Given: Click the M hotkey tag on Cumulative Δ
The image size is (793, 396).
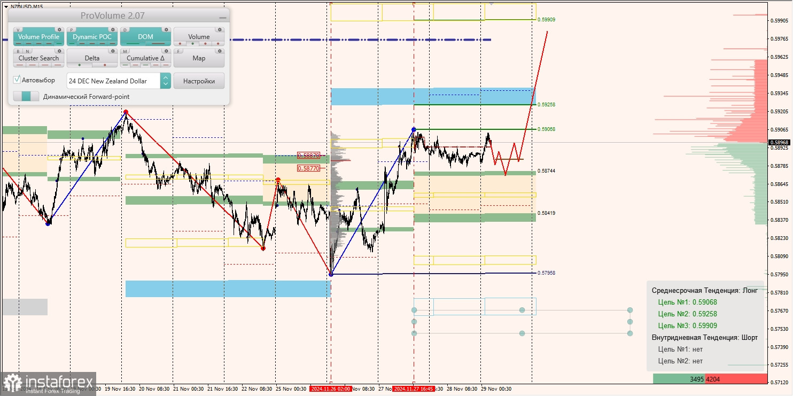Looking at the screenshot, I should pyautogui.click(x=125, y=51).
